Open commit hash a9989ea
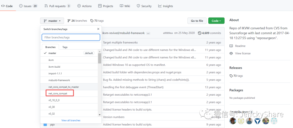 click(168, 33)
